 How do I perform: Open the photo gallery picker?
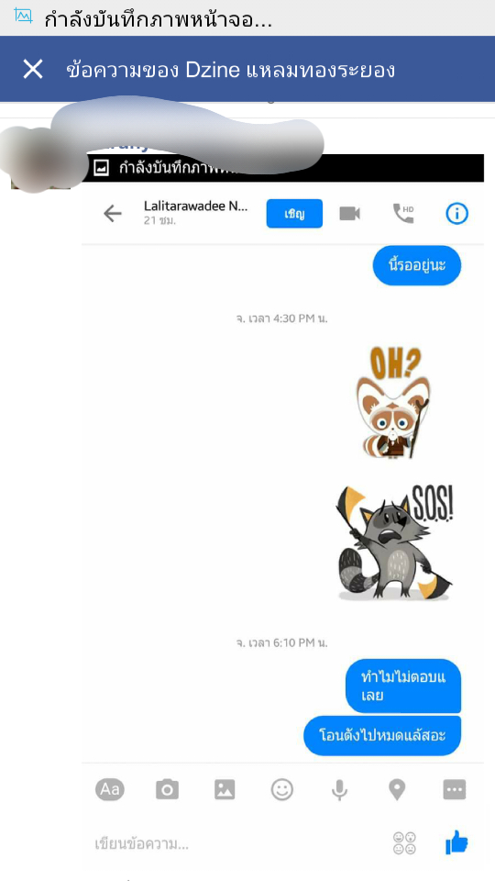click(x=225, y=790)
